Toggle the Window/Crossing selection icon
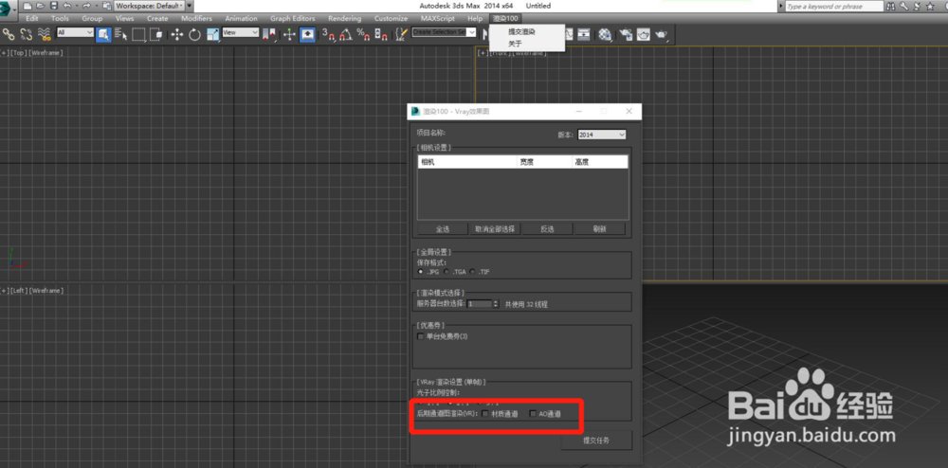Image resolution: width=948 pixels, height=468 pixels. click(x=156, y=34)
